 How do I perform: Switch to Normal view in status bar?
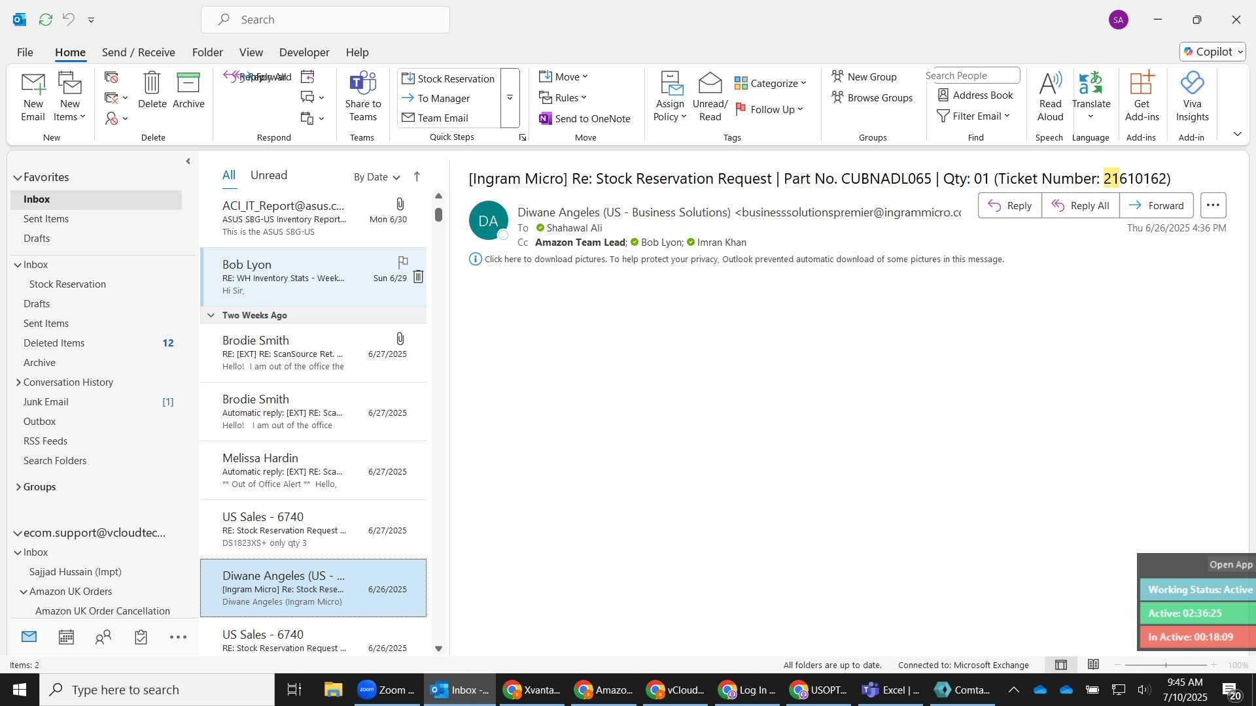(1061, 665)
